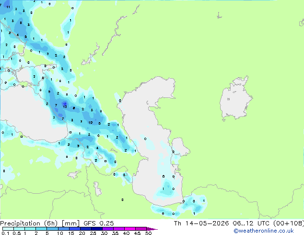Click the legend label '40'
Screen dimensions: 304x235
point(126,233)
